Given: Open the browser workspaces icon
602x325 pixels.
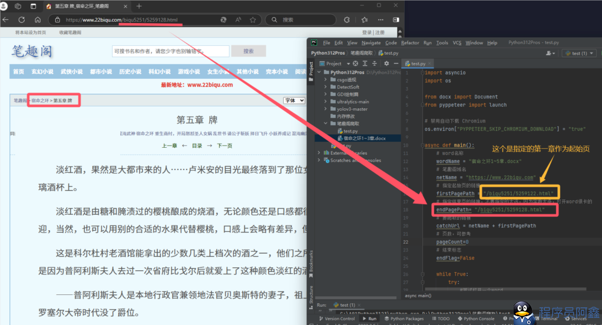Looking at the screenshot, I should pyautogui.click(x=18, y=6).
